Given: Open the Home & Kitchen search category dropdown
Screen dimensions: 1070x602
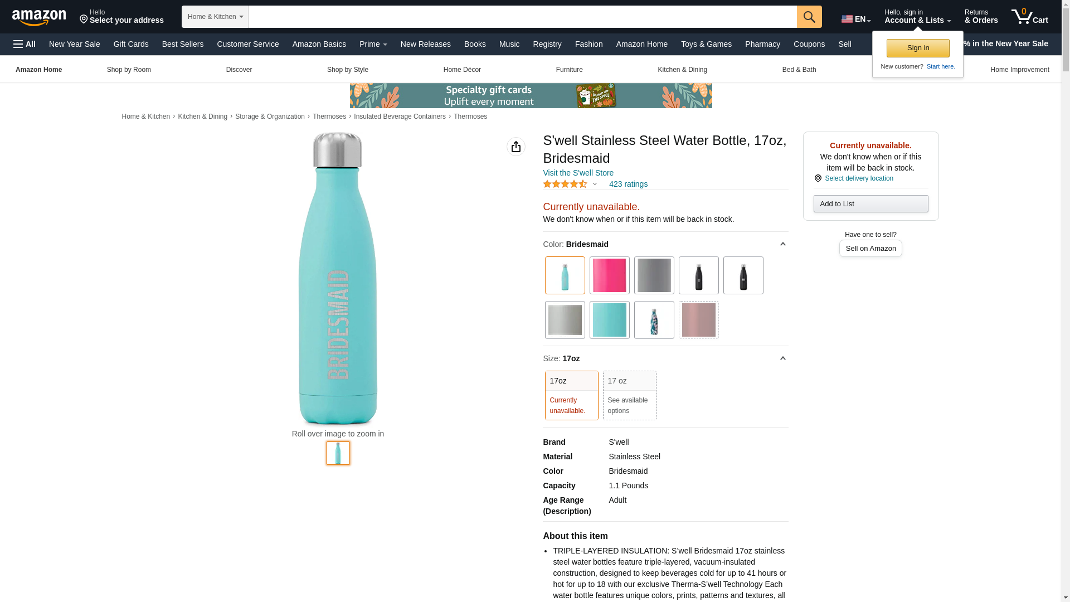Looking at the screenshot, I should (215, 17).
